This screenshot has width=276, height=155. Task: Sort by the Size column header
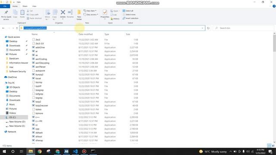tap(128, 34)
